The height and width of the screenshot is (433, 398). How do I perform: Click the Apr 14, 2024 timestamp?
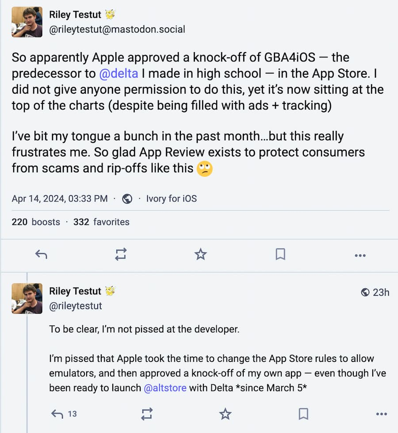click(60, 199)
